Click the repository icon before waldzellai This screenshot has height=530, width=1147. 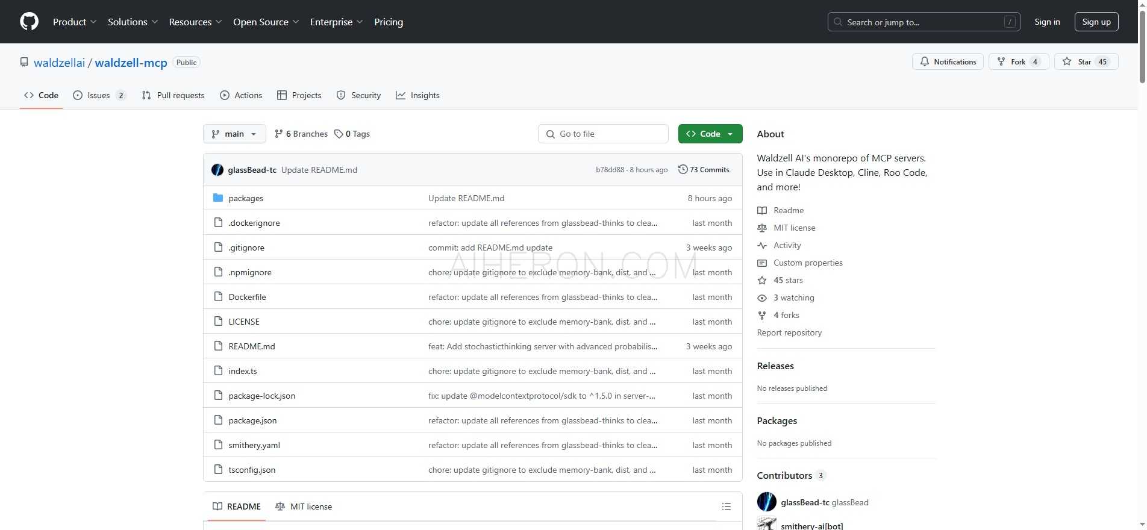(x=24, y=62)
